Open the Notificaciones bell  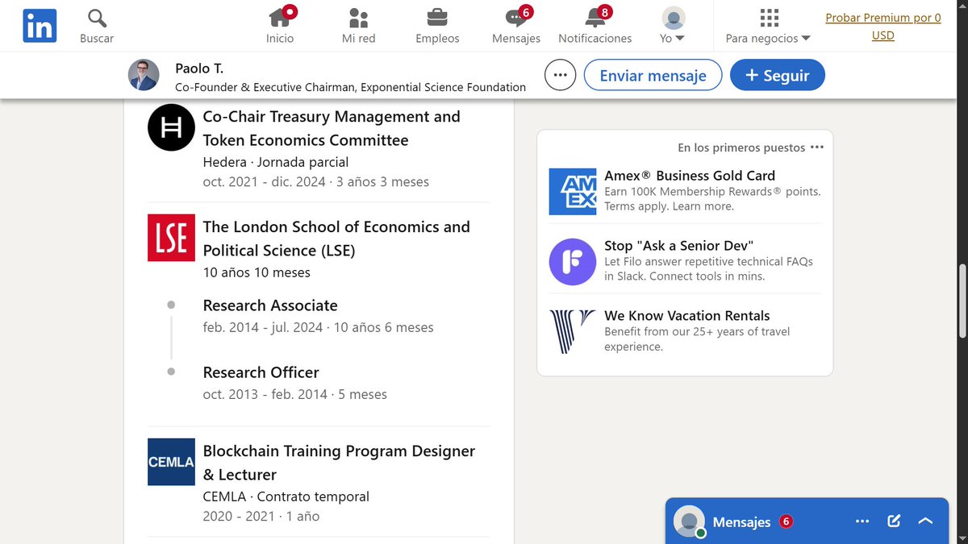coord(595,26)
